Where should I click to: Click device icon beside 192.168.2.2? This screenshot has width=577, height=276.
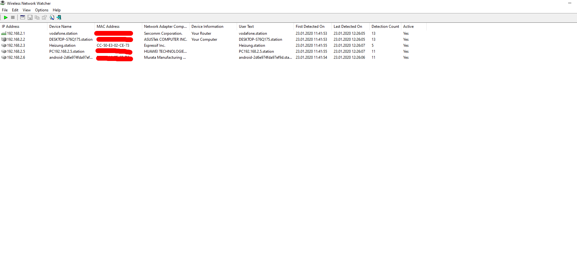coord(4,39)
